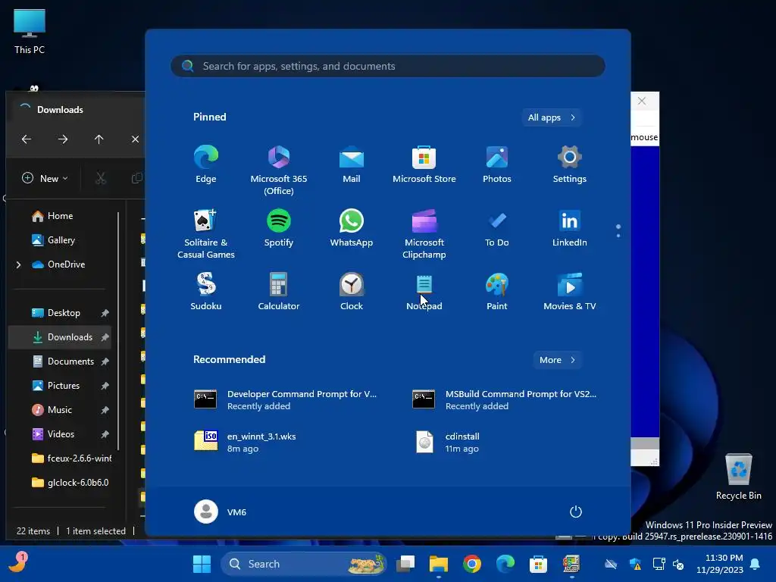Show All apps list
This screenshot has height=582, width=776.
pos(552,117)
